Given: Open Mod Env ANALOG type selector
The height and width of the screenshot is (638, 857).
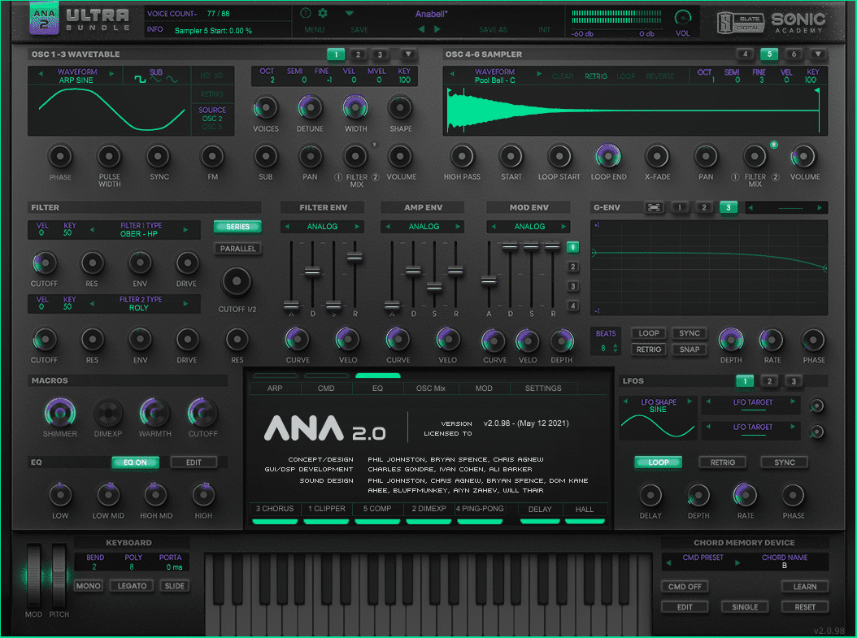Looking at the screenshot, I should click(x=529, y=226).
